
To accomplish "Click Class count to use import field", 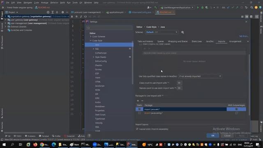I will click(x=179, y=83).
